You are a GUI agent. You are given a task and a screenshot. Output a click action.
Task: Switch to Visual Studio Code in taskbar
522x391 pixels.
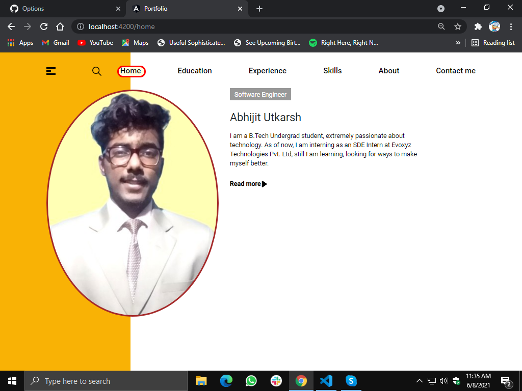click(326, 381)
